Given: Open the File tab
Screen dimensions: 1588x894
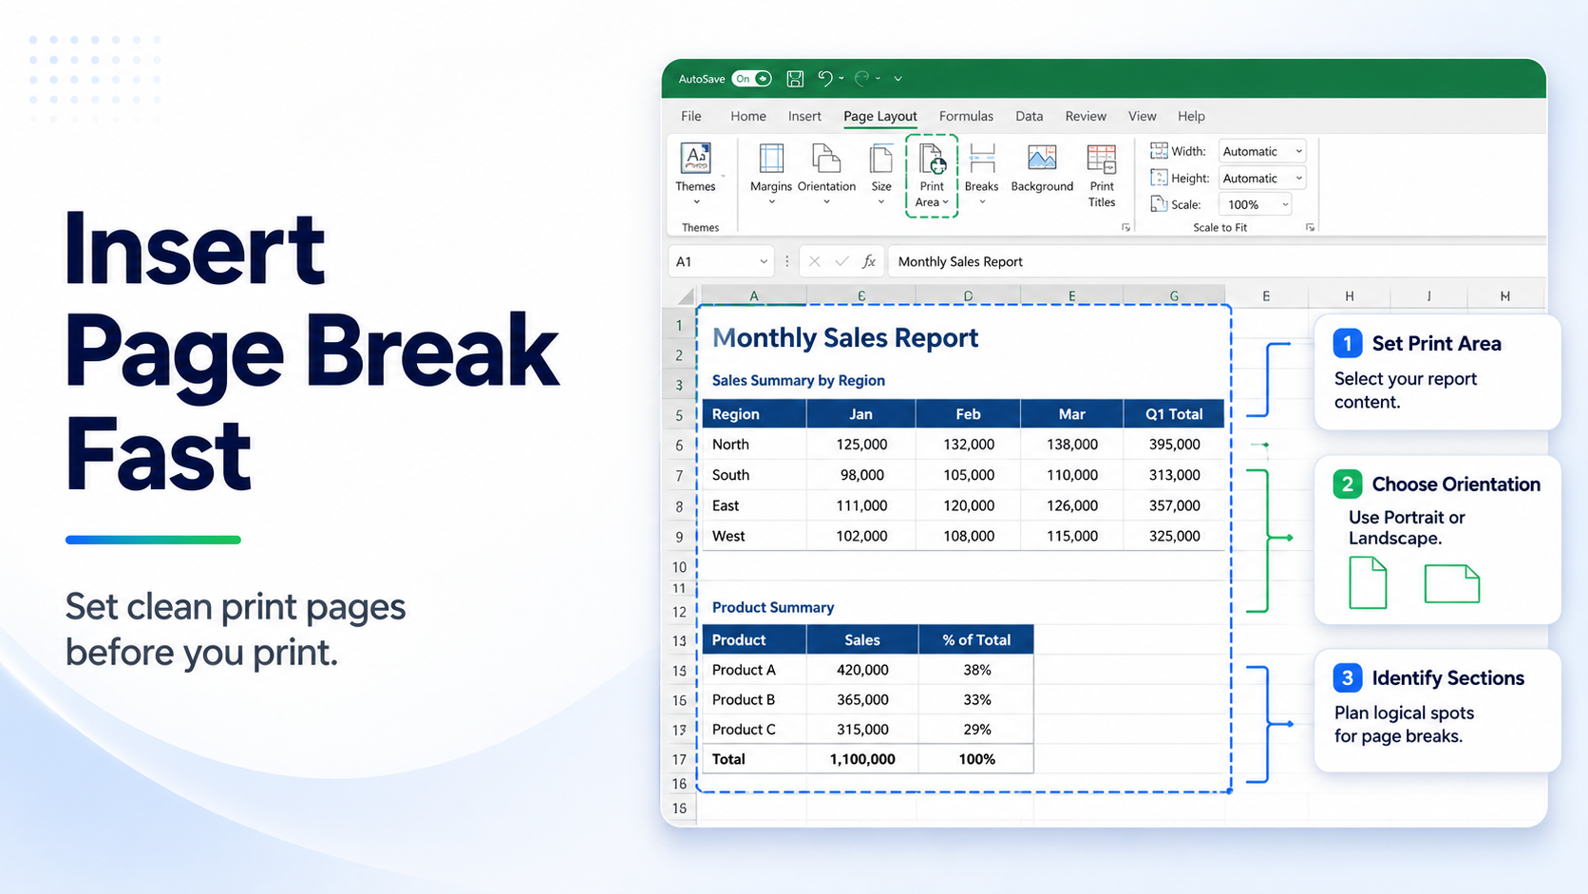Looking at the screenshot, I should tap(691, 116).
